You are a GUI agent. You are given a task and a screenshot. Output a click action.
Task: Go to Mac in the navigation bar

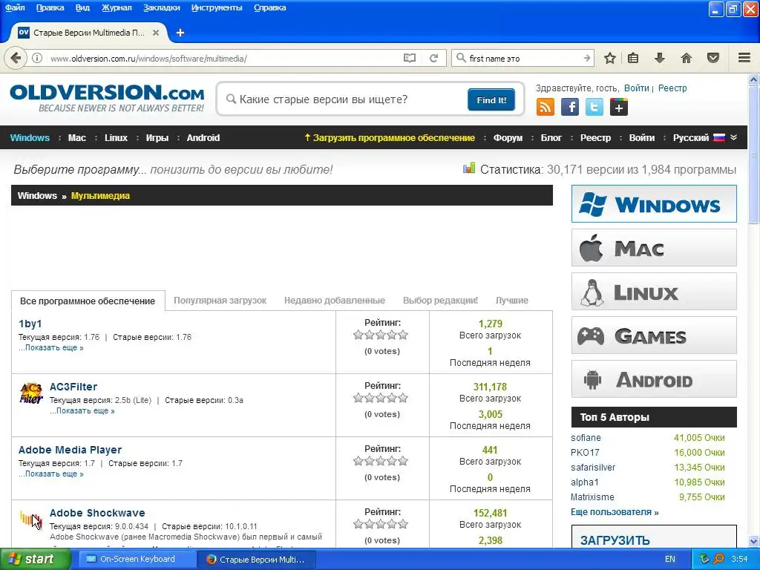click(77, 137)
